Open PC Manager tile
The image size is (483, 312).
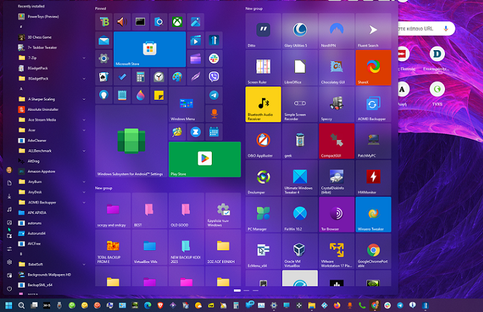263,214
